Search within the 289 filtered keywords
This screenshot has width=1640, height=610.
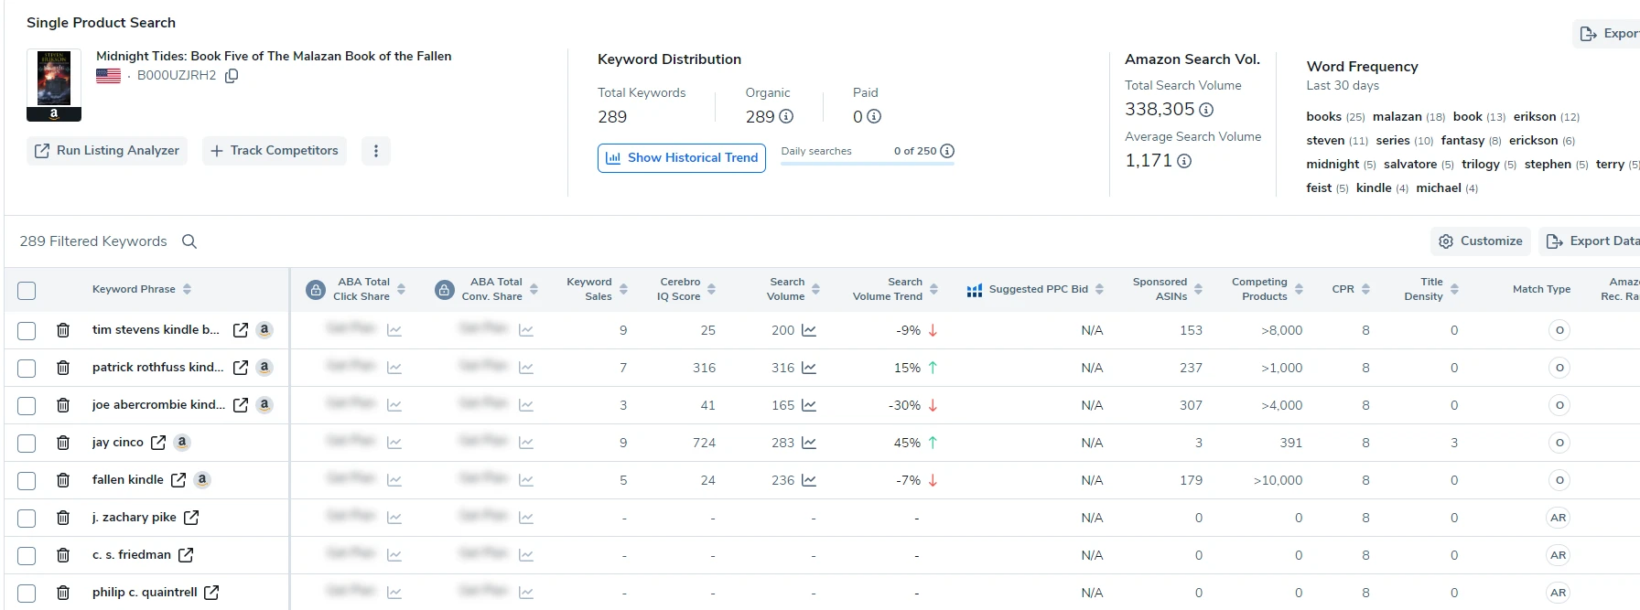(189, 241)
